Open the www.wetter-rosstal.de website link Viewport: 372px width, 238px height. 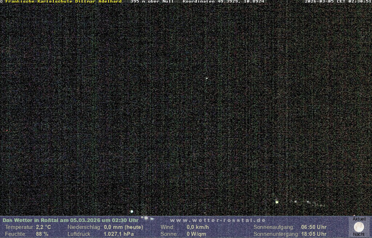click(x=218, y=220)
